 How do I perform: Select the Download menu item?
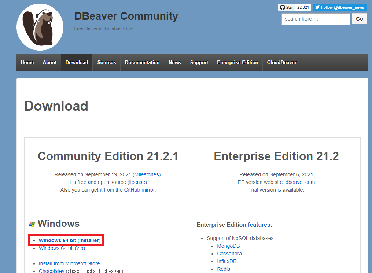coord(77,62)
